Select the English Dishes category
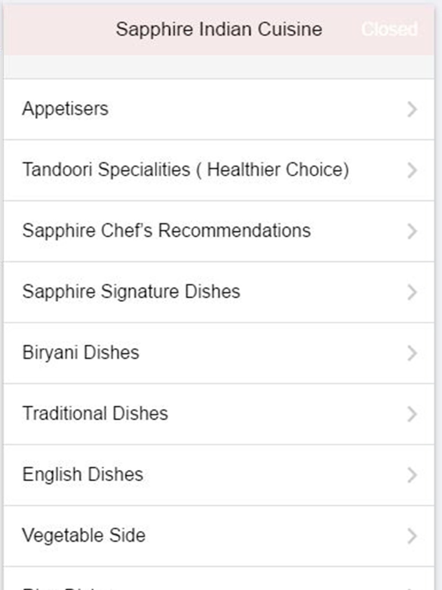442x590 pixels. [x=219, y=475]
